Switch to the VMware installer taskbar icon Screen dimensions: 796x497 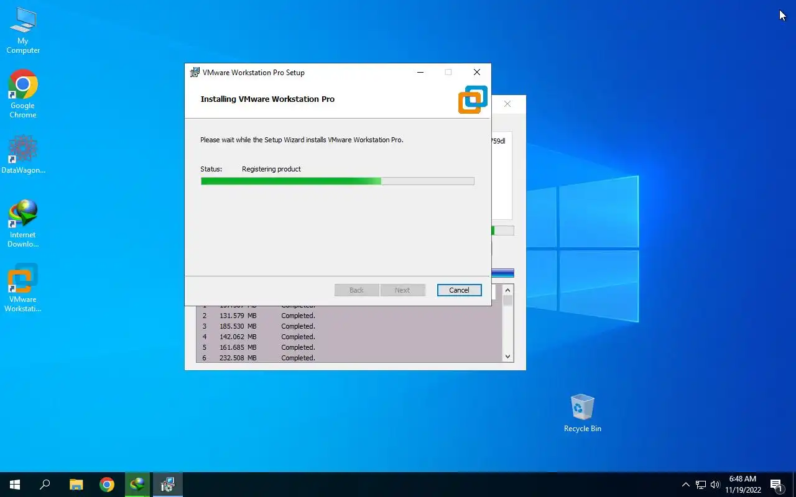click(x=168, y=485)
